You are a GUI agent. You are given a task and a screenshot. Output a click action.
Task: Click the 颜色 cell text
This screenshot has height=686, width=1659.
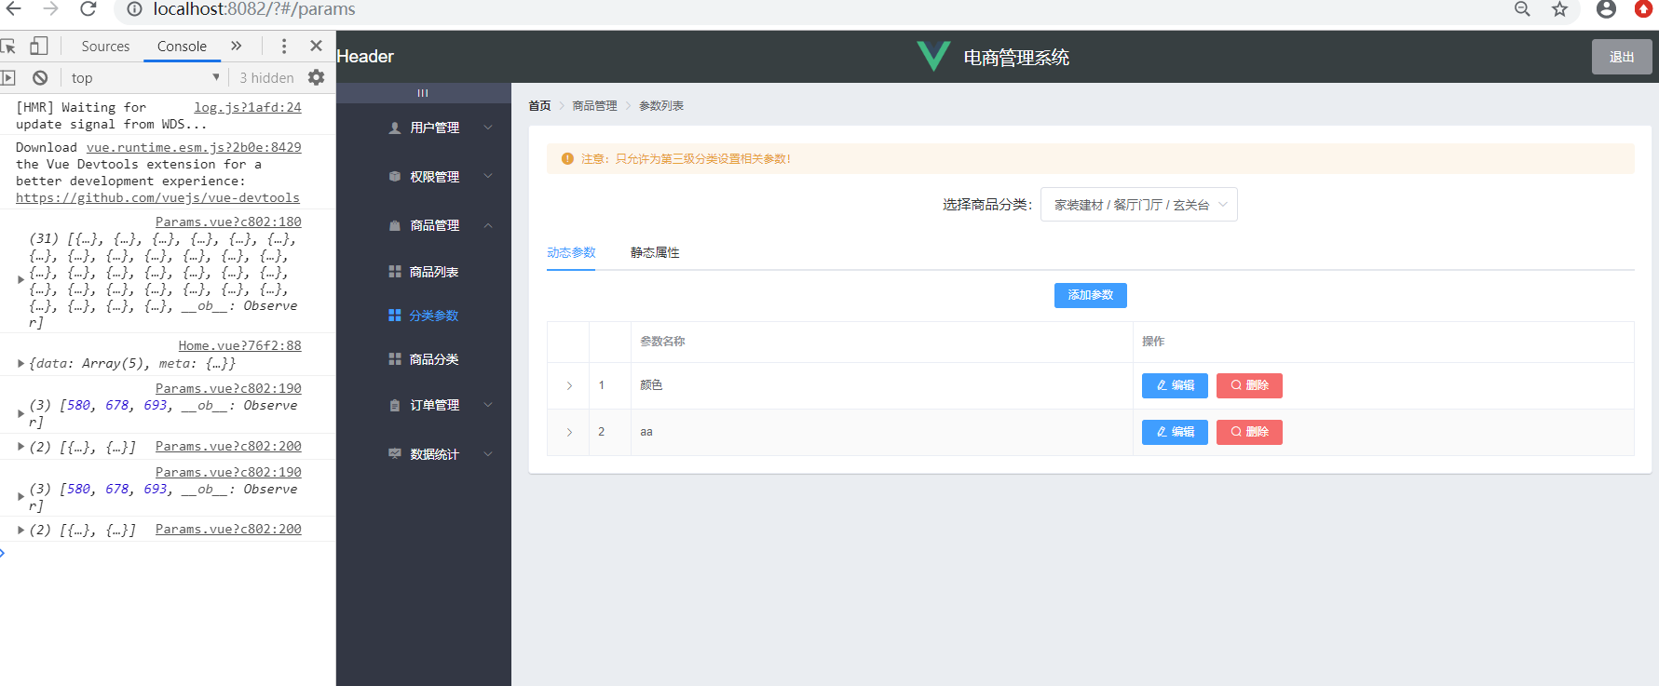pos(651,385)
